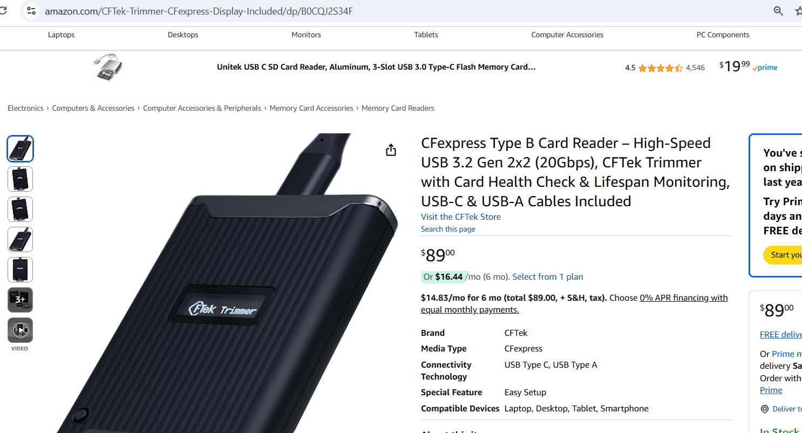Image resolution: width=802 pixels, height=433 pixels.
Task: Open the 3+ more images thumbnail
Action: point(21,300)
